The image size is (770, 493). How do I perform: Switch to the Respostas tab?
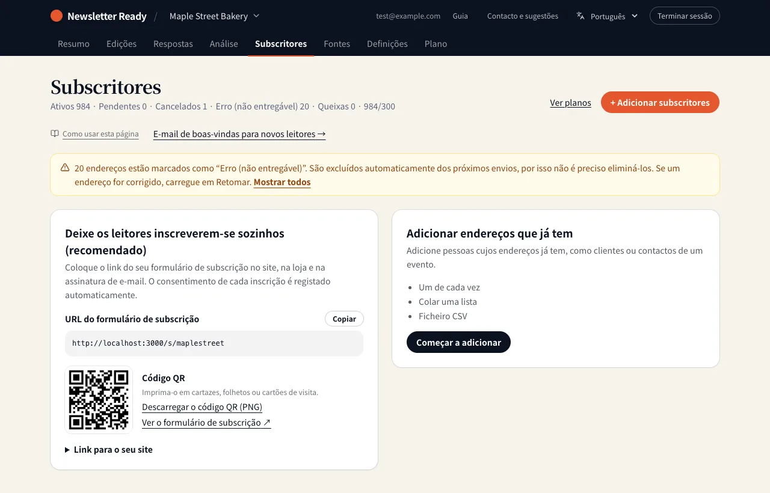(173, 43)
